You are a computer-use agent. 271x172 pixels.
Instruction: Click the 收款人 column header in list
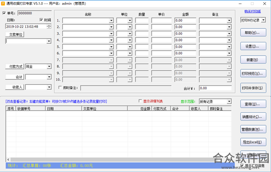point(199,109)
